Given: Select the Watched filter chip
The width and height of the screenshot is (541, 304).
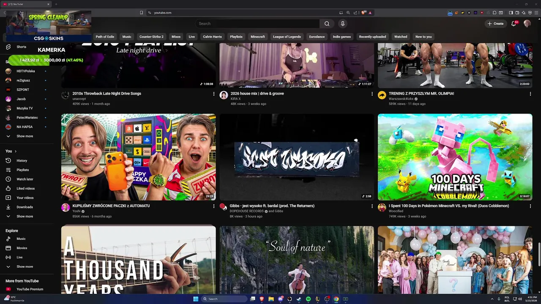Looking at the screenshot, I should [x=401, y=37].
